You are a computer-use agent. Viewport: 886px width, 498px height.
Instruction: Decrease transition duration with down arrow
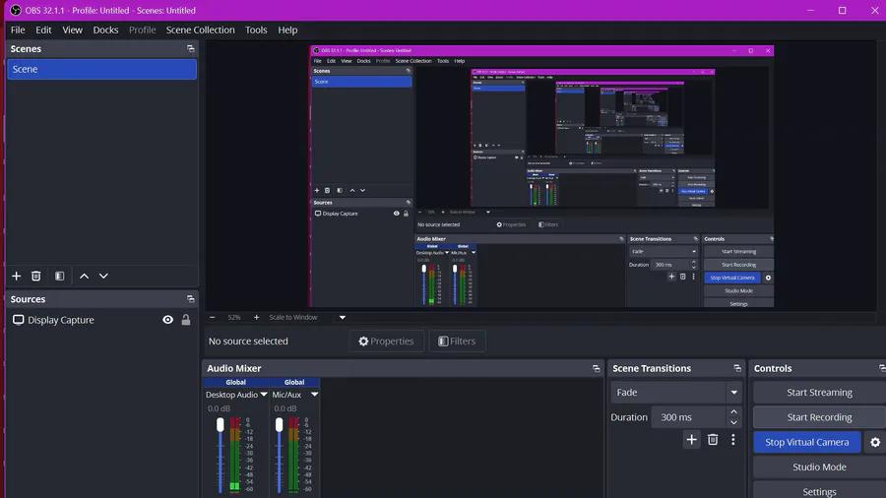point(733,422)
